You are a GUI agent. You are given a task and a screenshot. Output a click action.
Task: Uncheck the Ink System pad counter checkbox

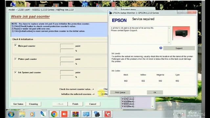15,72
